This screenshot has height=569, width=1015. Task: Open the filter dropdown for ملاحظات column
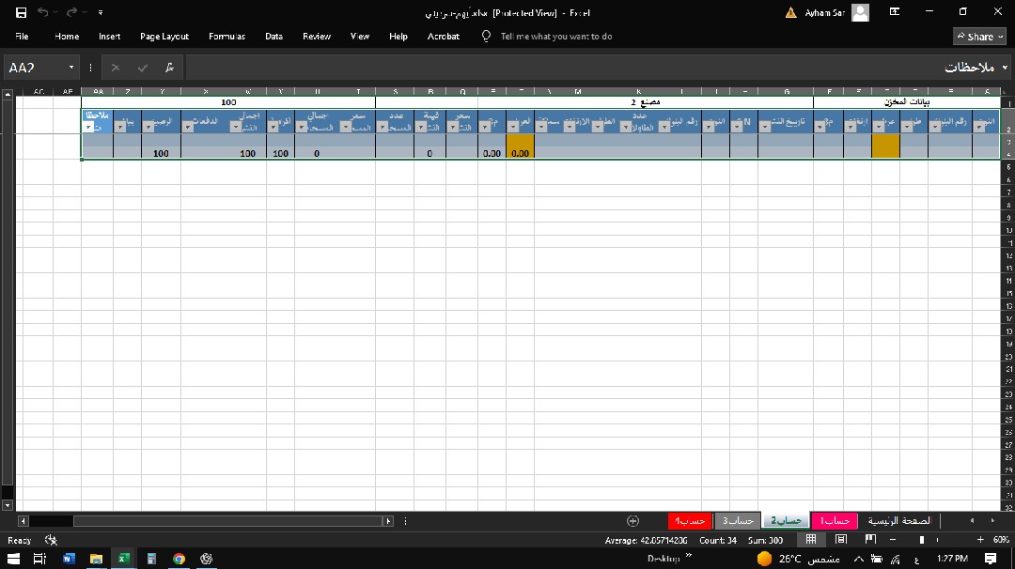[89, 127]
